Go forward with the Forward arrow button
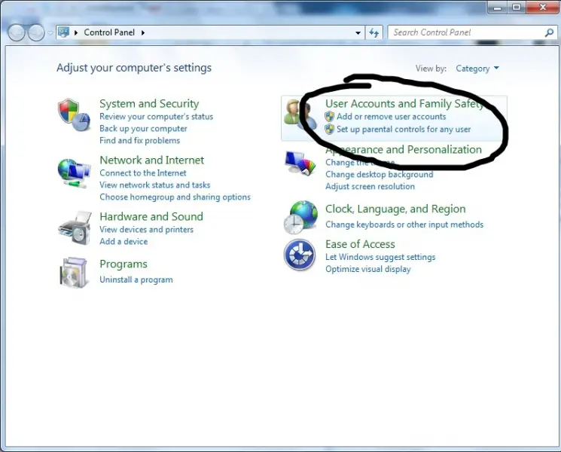The image size is (561, 452). pyautogui.click(x=36, y=32)
